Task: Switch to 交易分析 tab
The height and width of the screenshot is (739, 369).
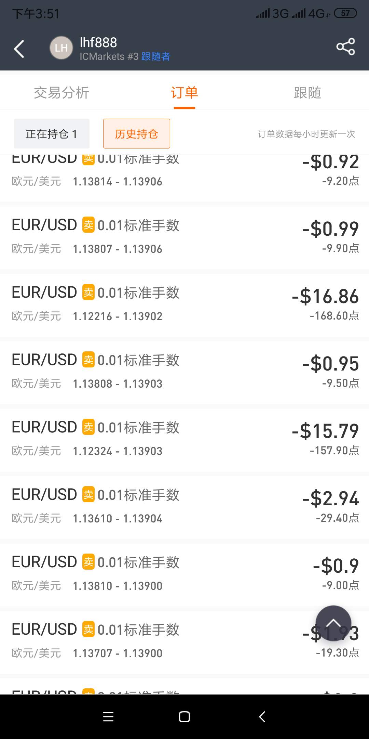Action: pos(61,92)
